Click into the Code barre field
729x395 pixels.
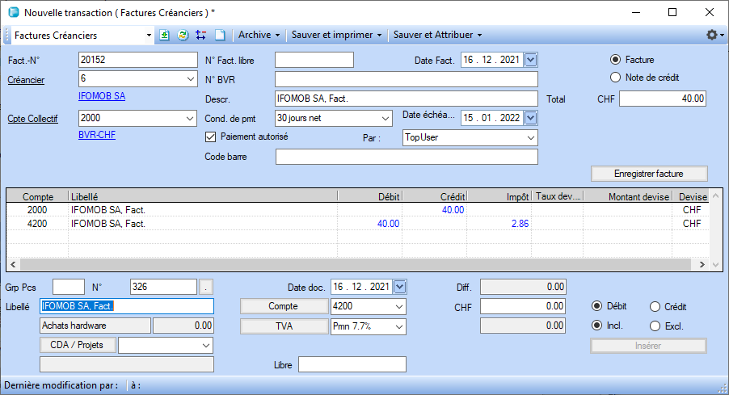click(407, 157)
